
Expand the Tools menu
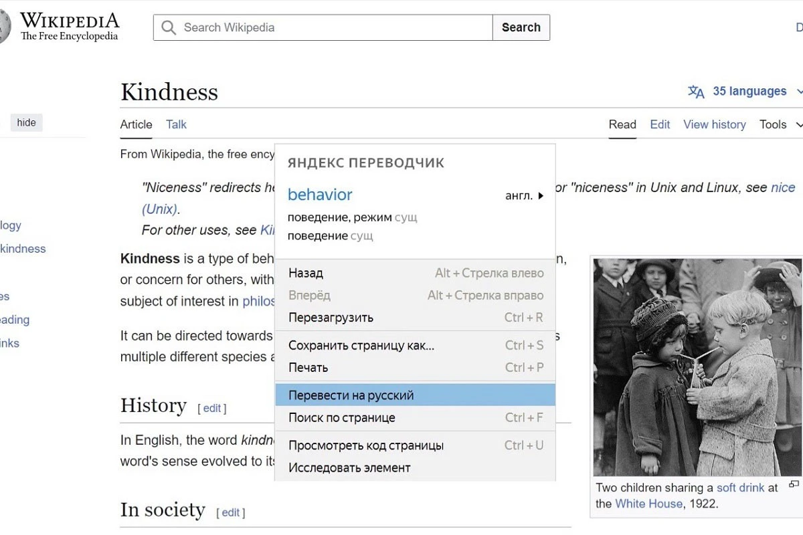point(780,124)
